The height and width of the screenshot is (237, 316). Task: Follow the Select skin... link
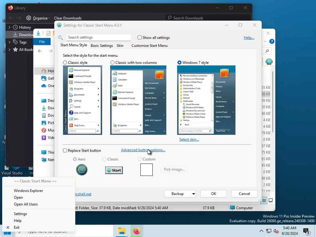[189, 139]
